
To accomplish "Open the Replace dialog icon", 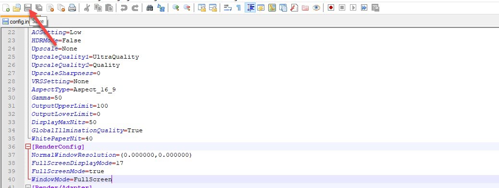I will [161, 8].
